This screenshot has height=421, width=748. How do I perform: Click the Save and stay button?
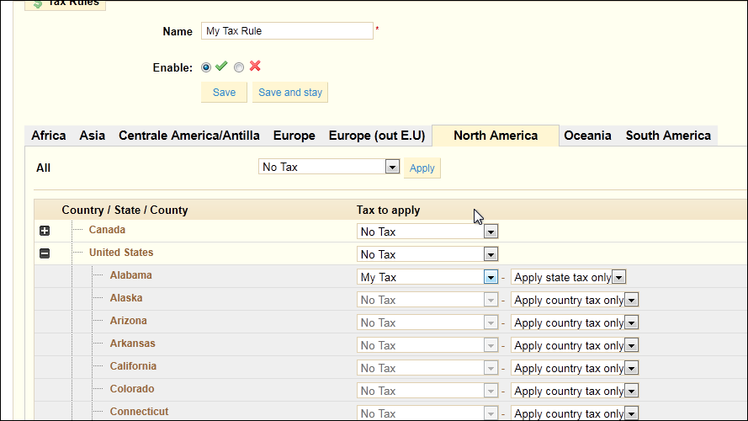290,92
